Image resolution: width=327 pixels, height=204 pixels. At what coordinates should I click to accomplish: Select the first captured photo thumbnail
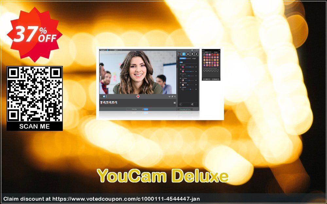tap(103, 102)
